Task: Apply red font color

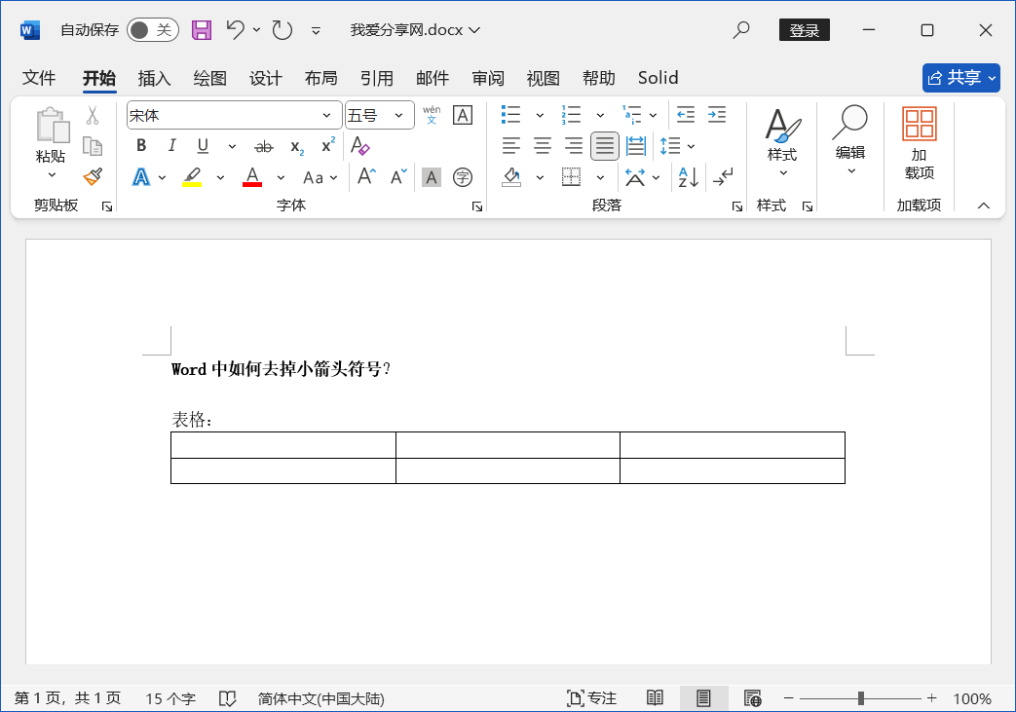Action: 252,177
